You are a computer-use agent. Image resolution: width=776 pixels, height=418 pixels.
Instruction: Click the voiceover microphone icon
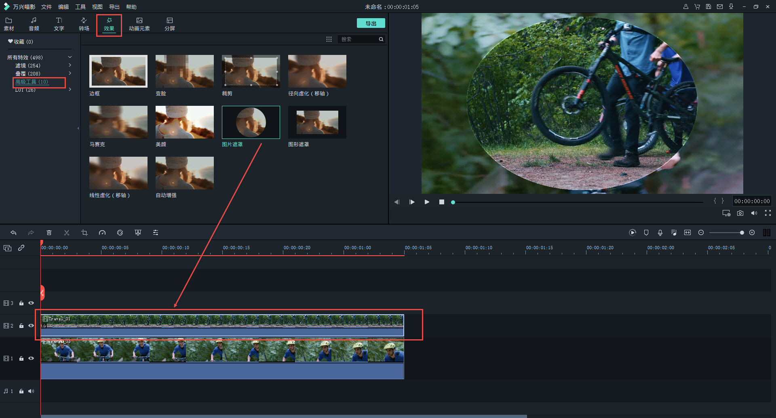tap(660, 233)
